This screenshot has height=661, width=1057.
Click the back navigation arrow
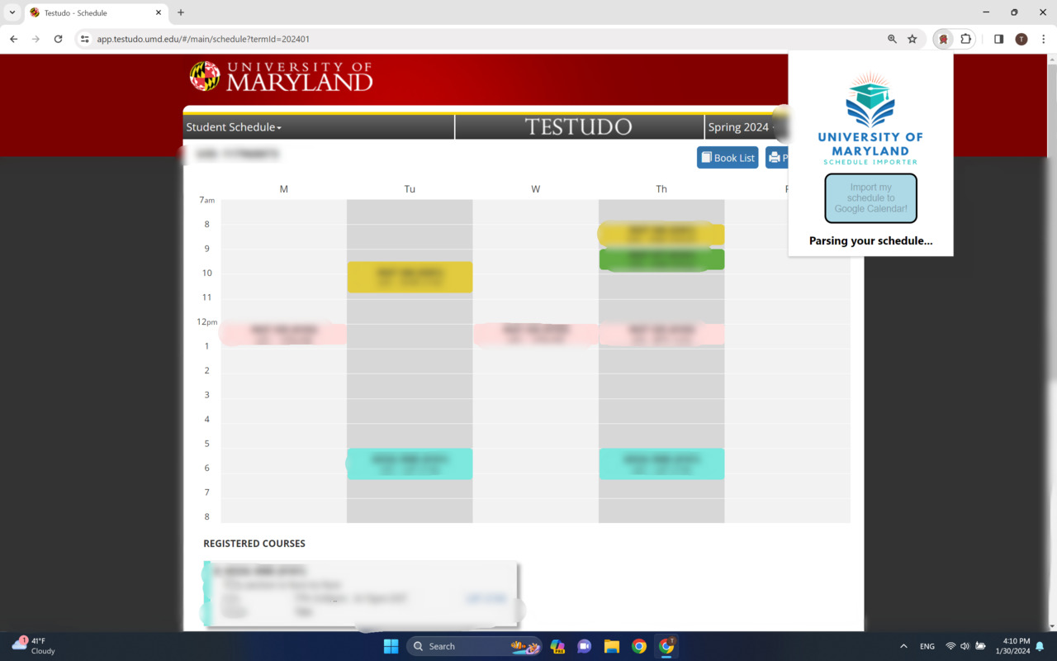pos(13,39)
